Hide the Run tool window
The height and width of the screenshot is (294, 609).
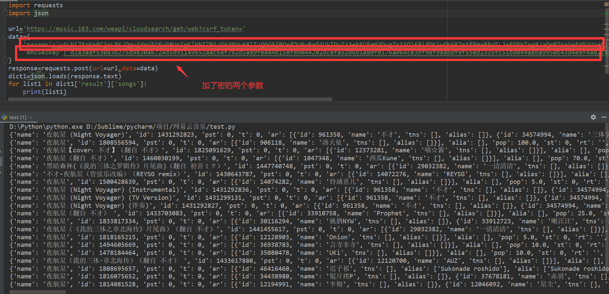[604, 117]
